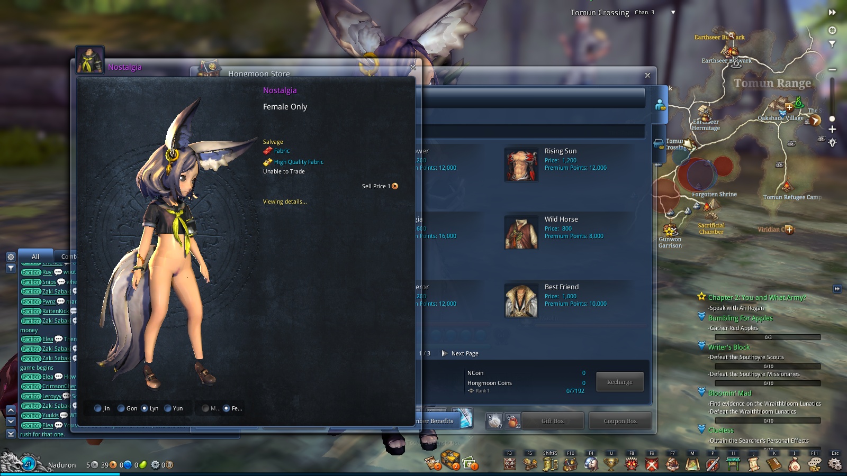Viewport: 847px width, 476px height.
Task: Click the trophy icon under U hotkey
Action: point(611,464)
